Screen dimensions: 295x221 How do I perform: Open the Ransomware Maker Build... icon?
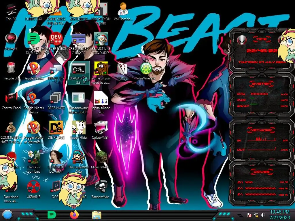[78, 103]
